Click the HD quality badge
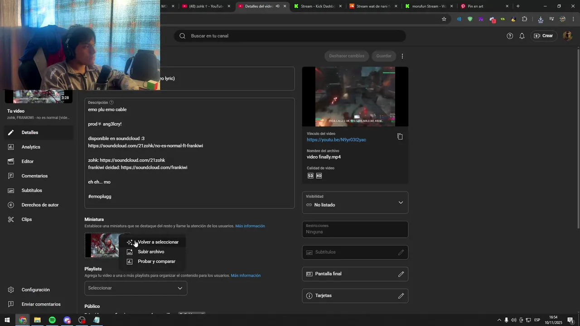580x326 pixels. click(319, 176)
